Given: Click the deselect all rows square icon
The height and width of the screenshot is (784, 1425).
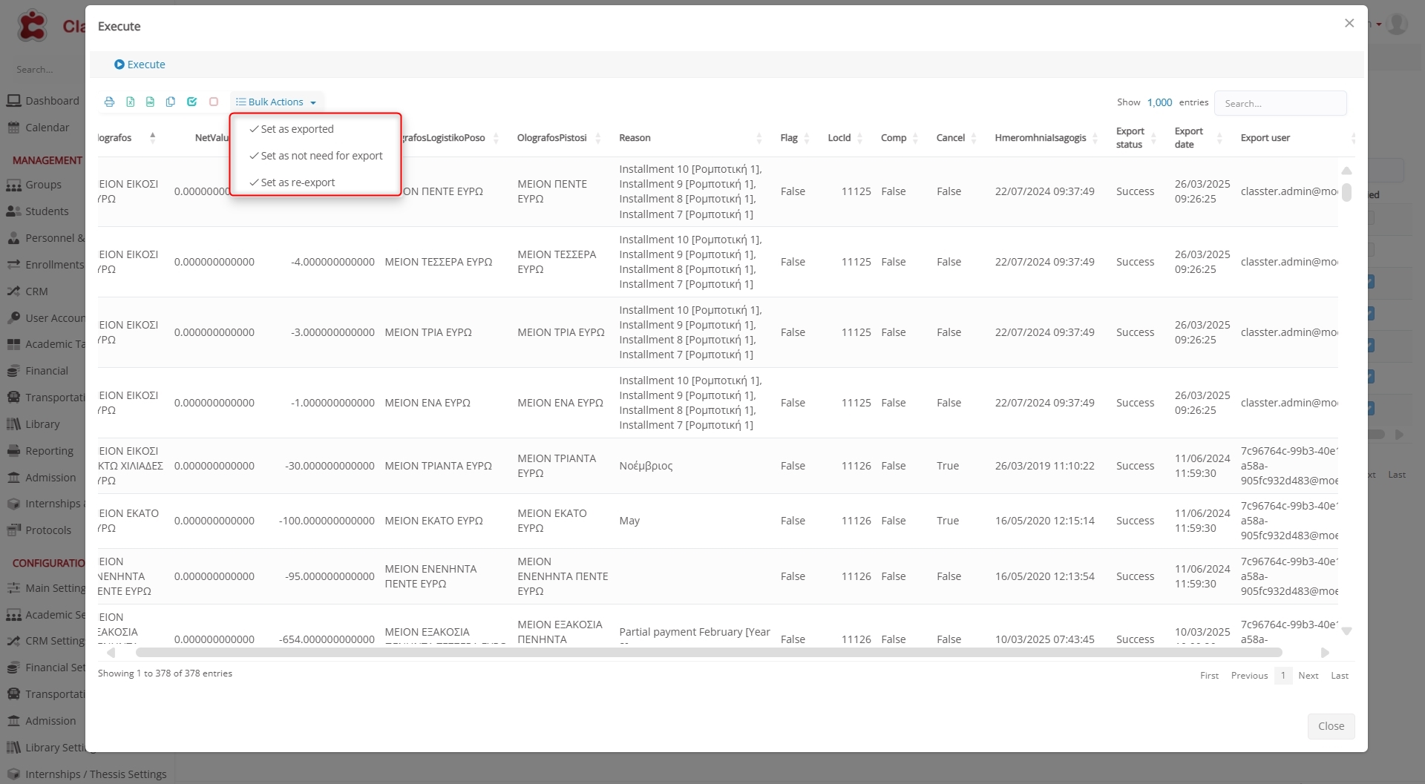Looking at the screenshot, I should 214,102.
